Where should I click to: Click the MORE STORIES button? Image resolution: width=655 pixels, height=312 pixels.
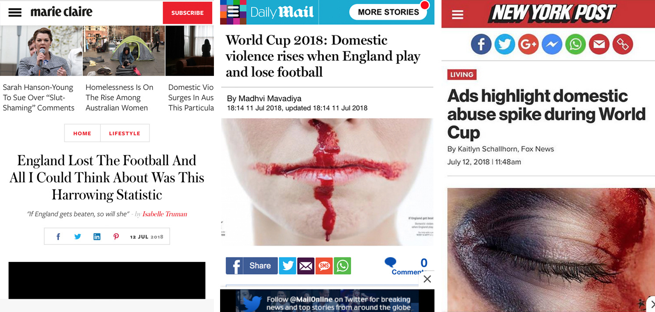coord(388,12)
